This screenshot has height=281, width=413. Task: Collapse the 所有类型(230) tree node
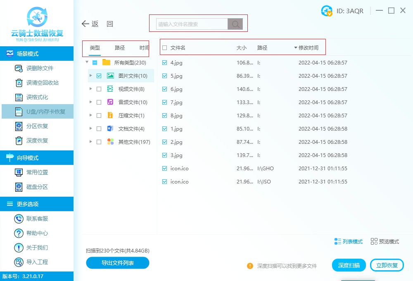(x=87, y=63)
